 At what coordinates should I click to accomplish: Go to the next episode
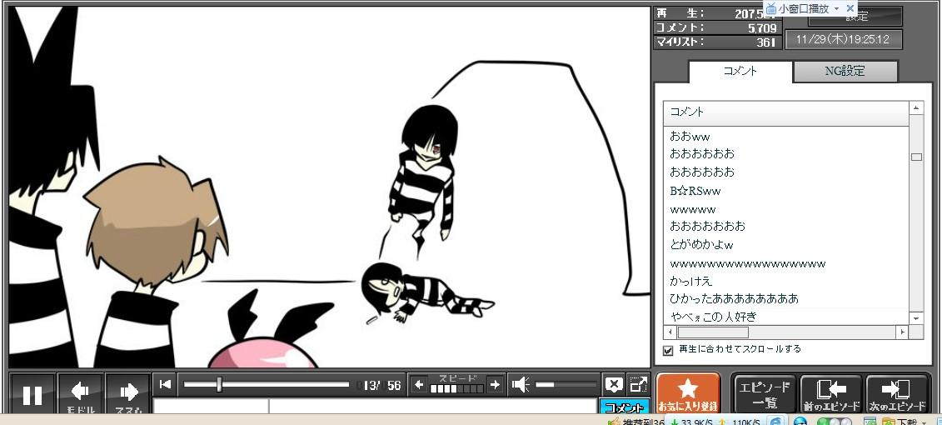tap(898, 393)
